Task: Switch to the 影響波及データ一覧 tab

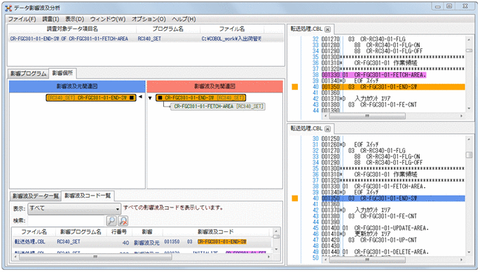Action: click(x=36, y=196)
